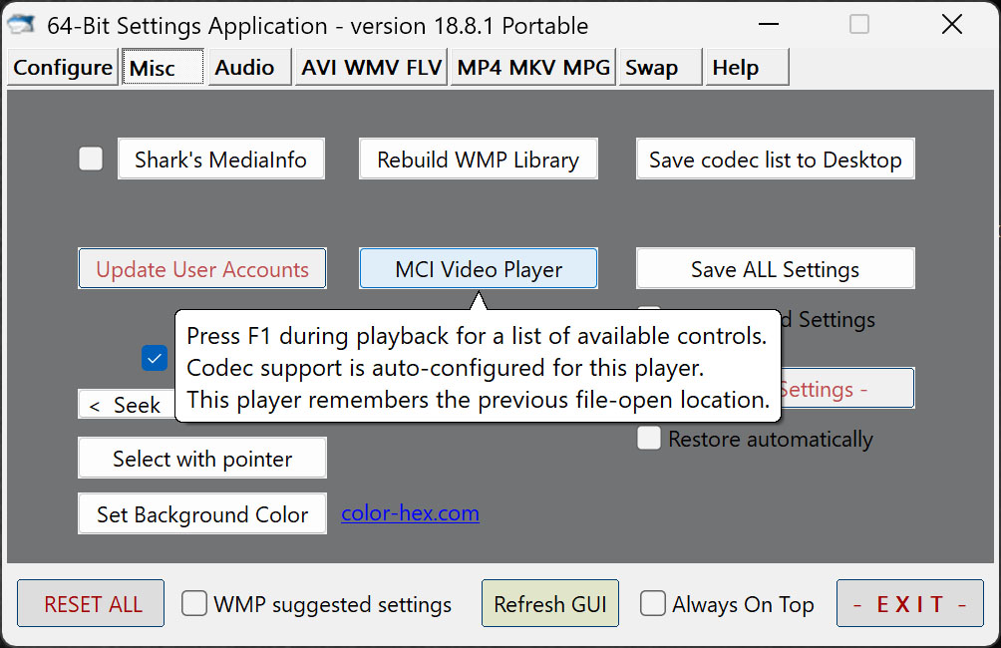Screen dimensions: 1001x648
Task: Launch Shark's MediaInfo button
Action: tap(221, 160)
